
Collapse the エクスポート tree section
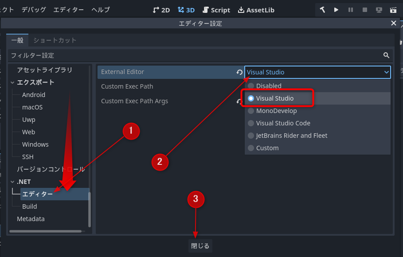coord(12,82)
